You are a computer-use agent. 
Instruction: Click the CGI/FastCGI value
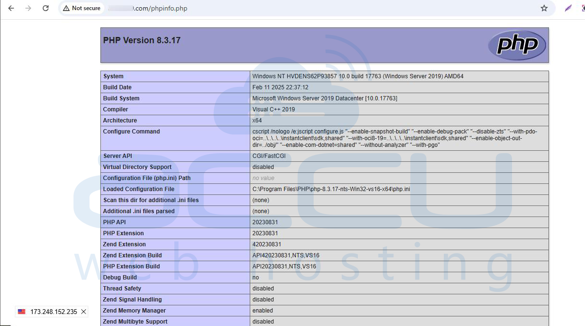click(269, 156)
